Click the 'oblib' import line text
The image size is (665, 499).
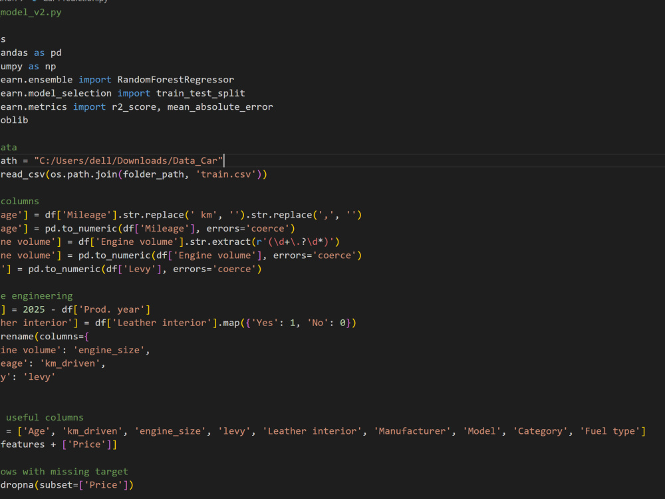click(x=14, y=120)
